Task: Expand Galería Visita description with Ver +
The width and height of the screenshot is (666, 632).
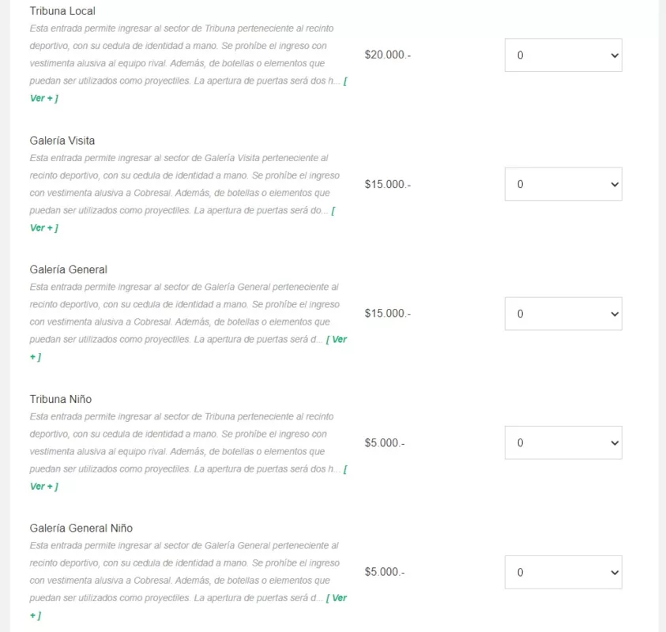Action: point(43,228)
